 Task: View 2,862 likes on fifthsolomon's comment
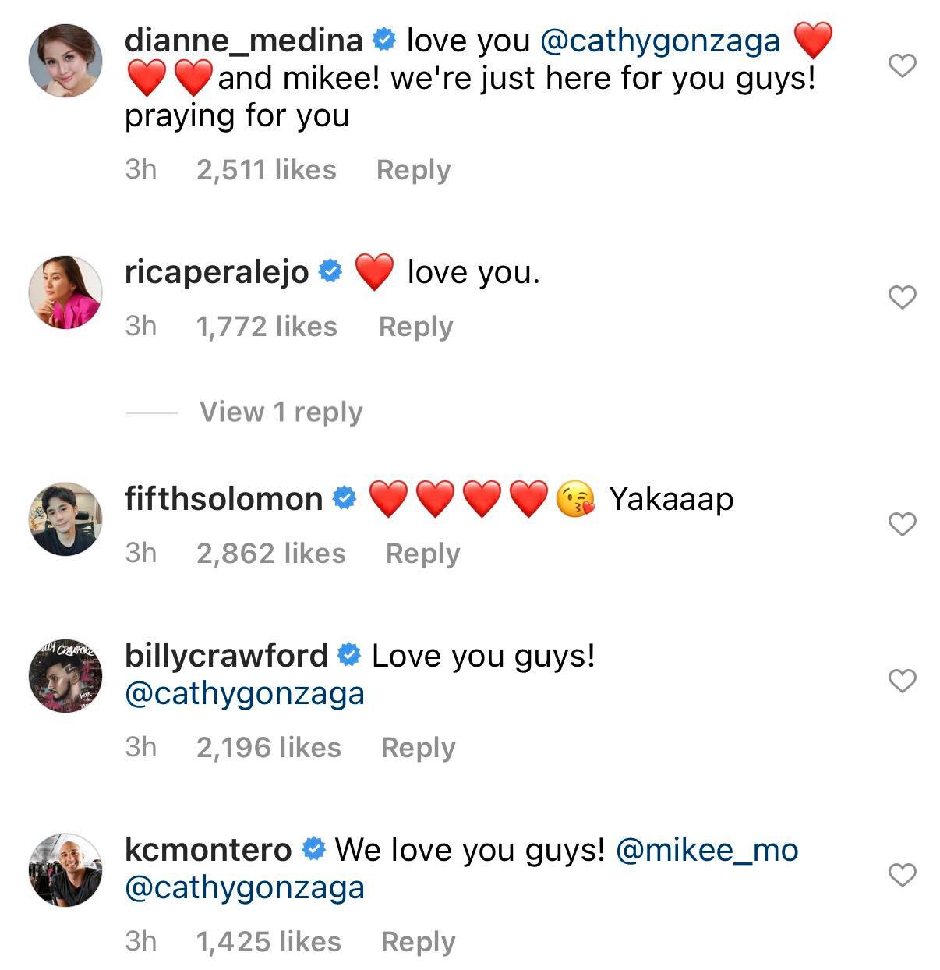[x=270, y=554]
